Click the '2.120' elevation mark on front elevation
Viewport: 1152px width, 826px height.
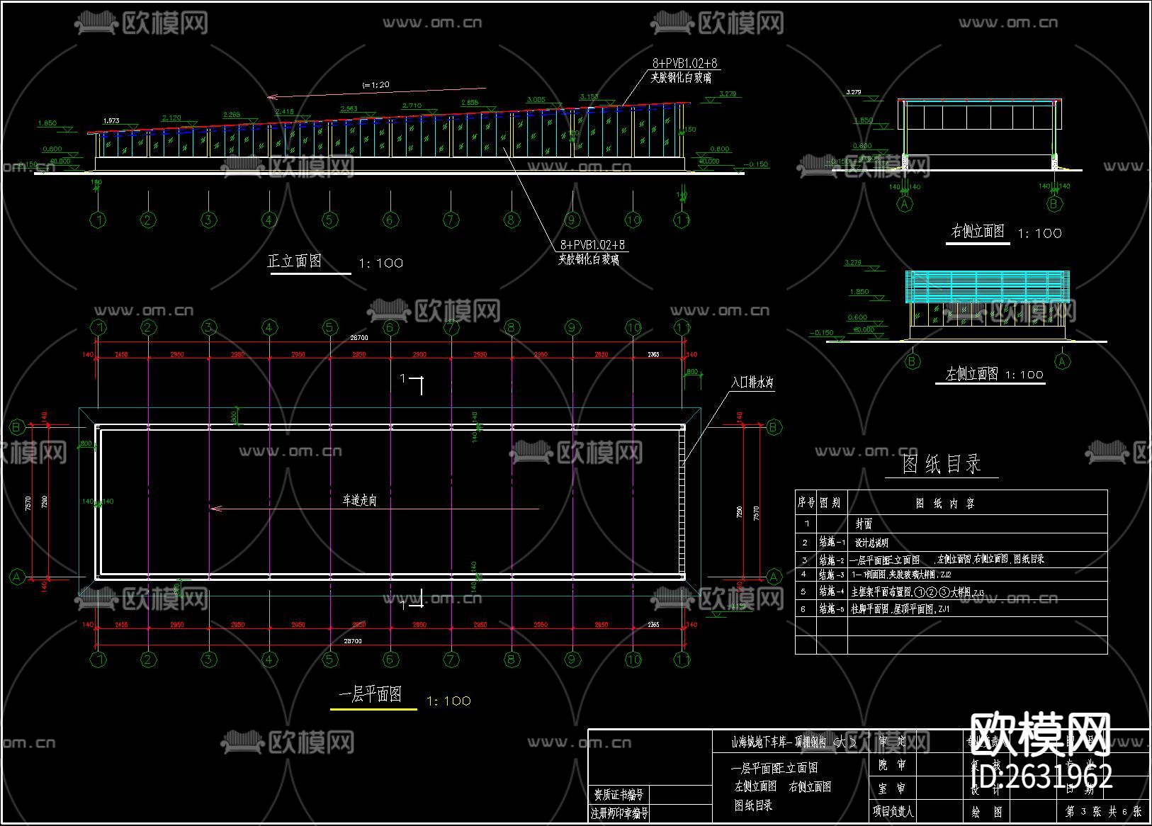coord(171,118)
